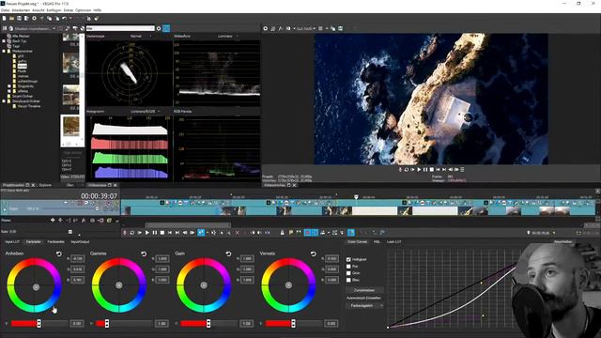Select the last media thumbnail in Project Media
The height and width of the screenshot is (338, 601).
coord(71,126)
